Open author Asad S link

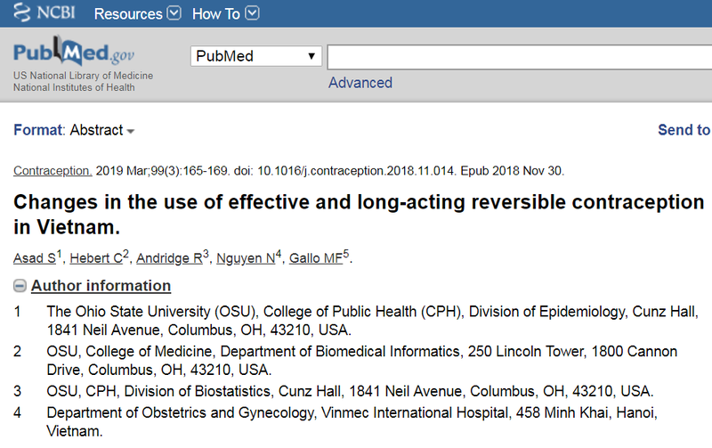pos(35,258)
